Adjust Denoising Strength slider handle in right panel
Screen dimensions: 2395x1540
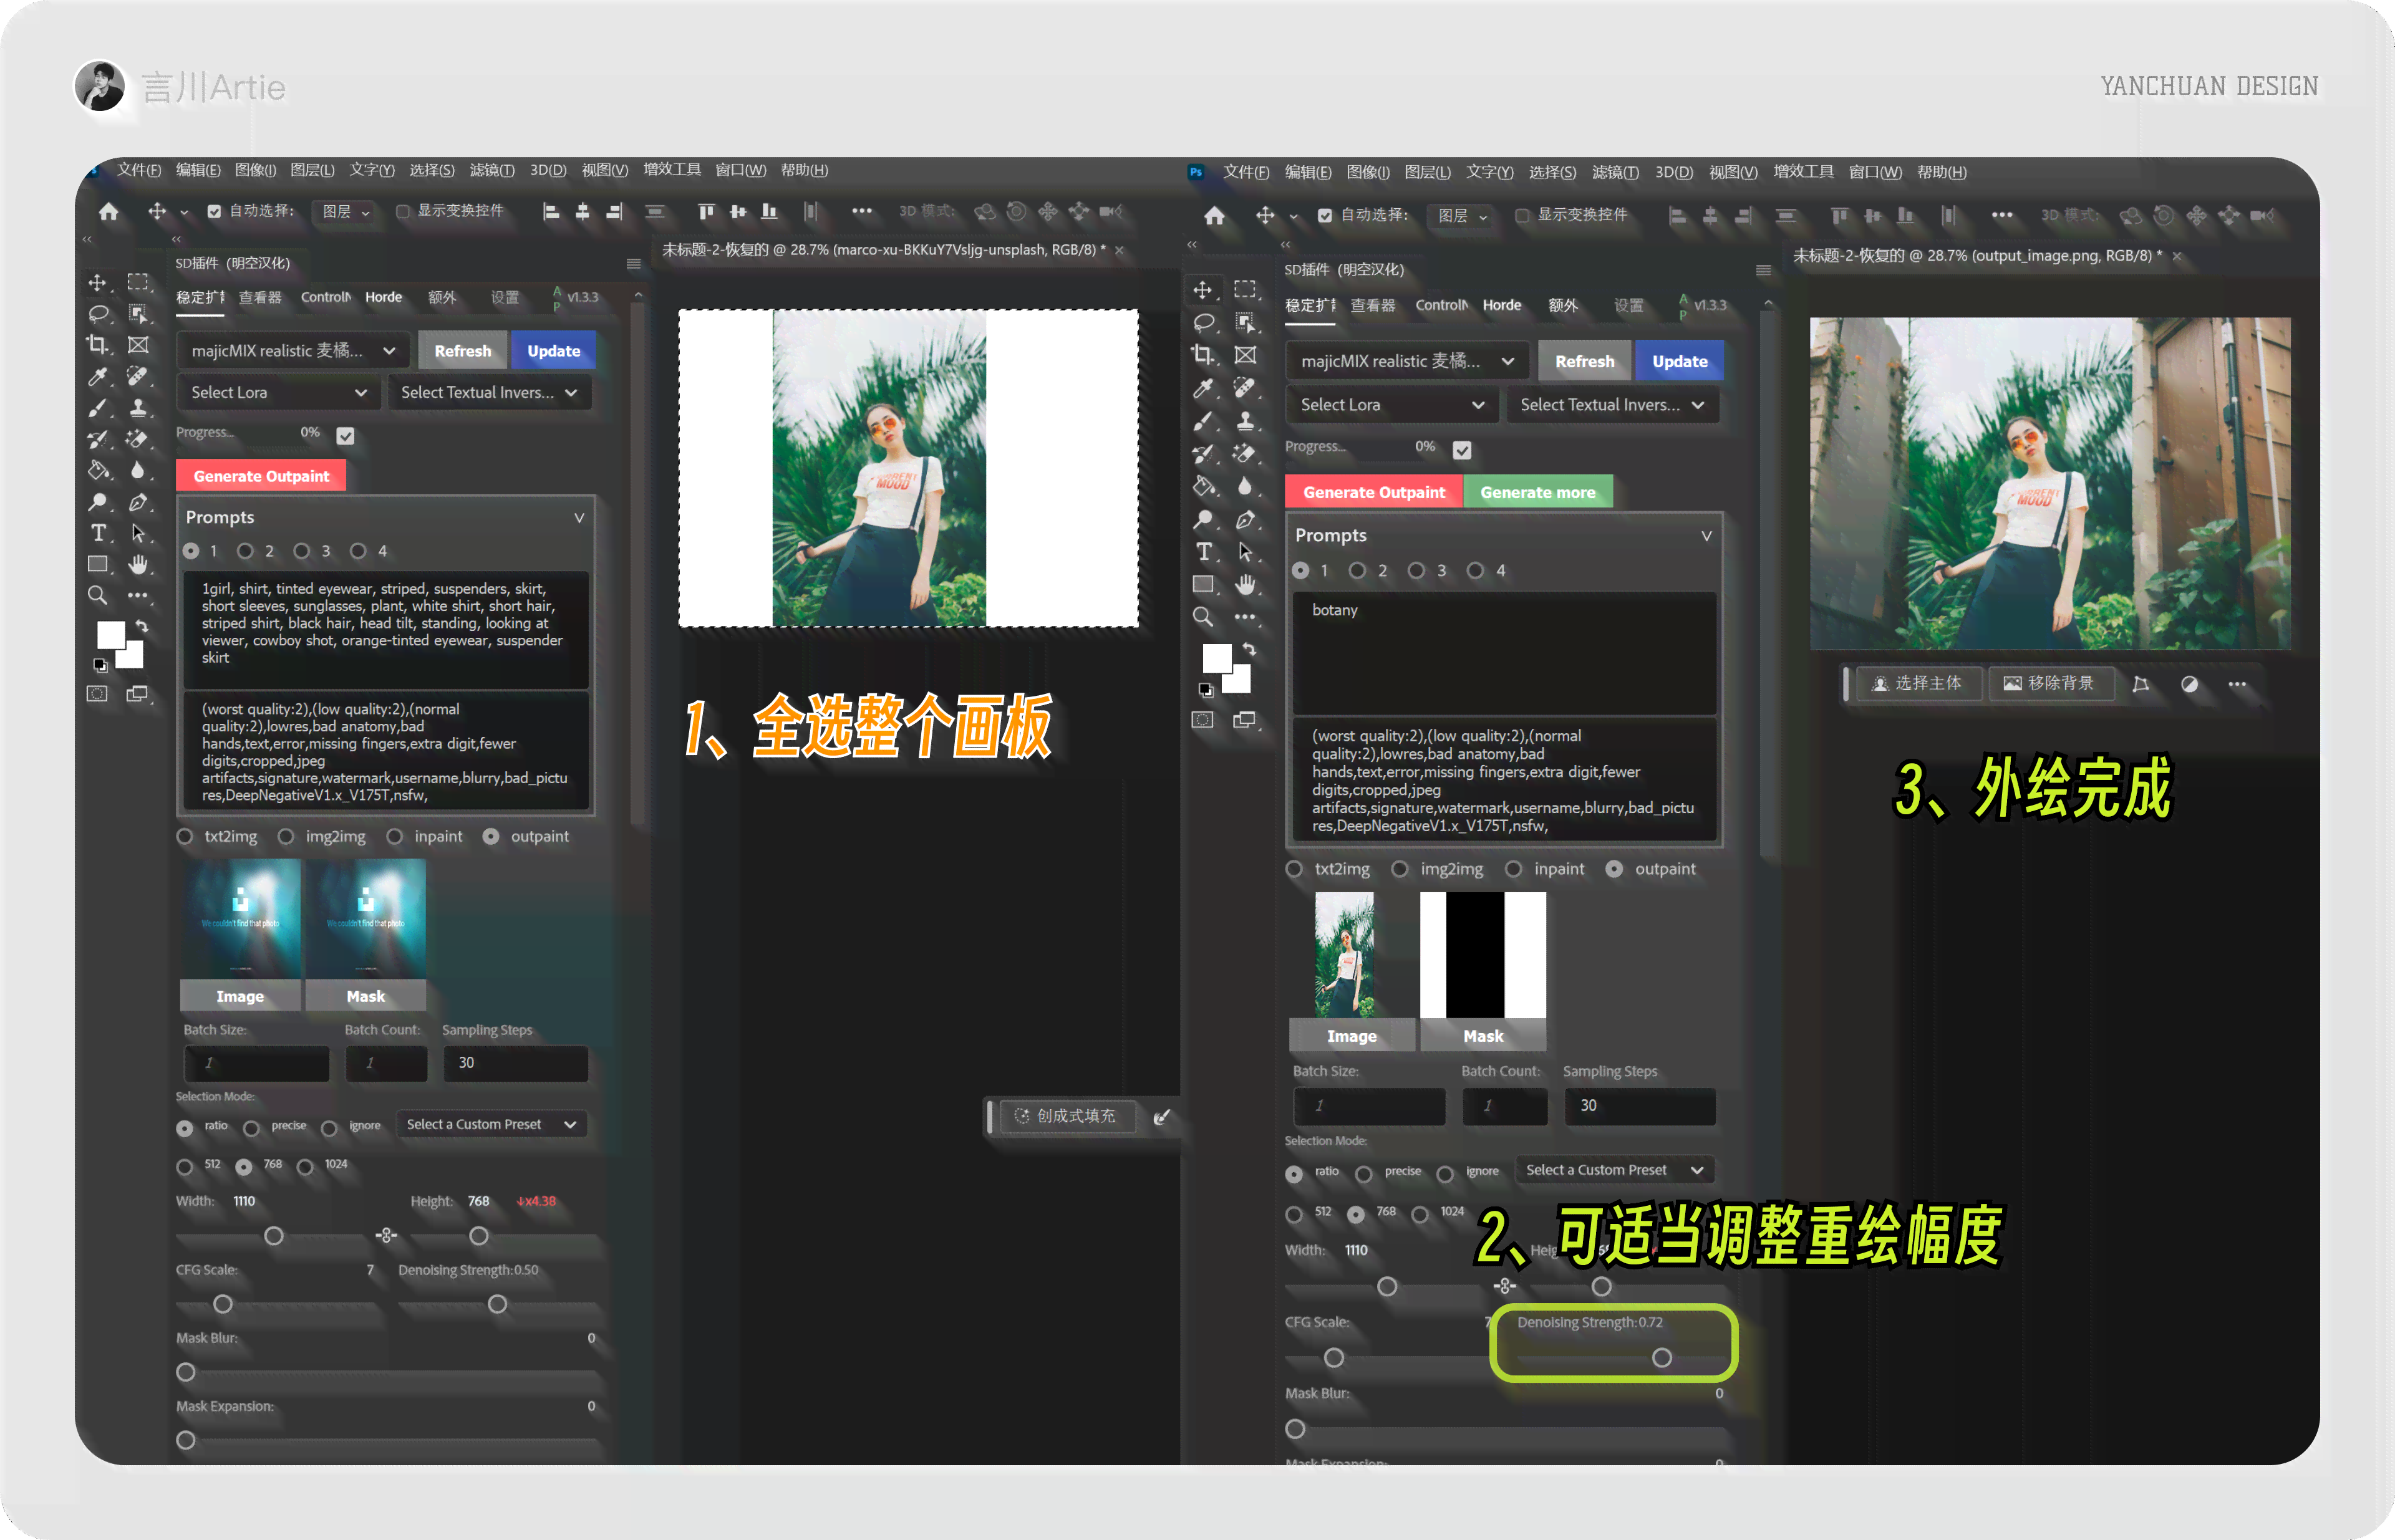click(1662, 1358)
